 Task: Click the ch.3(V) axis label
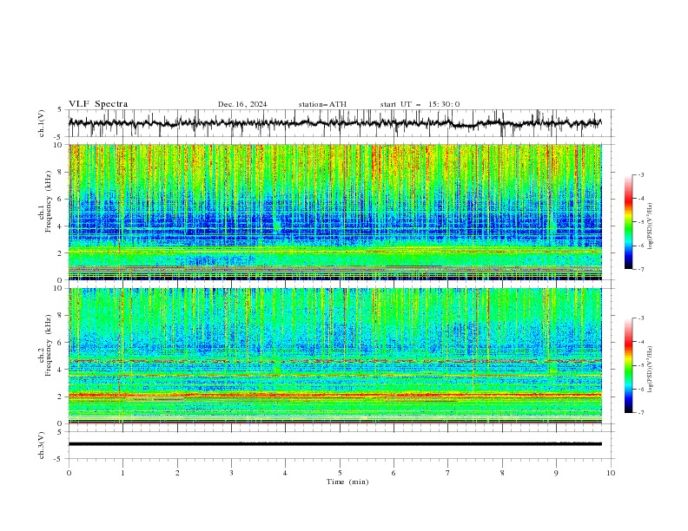[42, 446]
